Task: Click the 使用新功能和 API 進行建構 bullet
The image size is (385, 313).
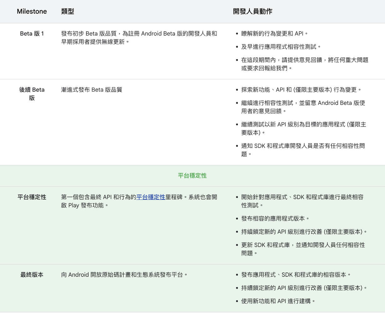Action: (278, 301)
